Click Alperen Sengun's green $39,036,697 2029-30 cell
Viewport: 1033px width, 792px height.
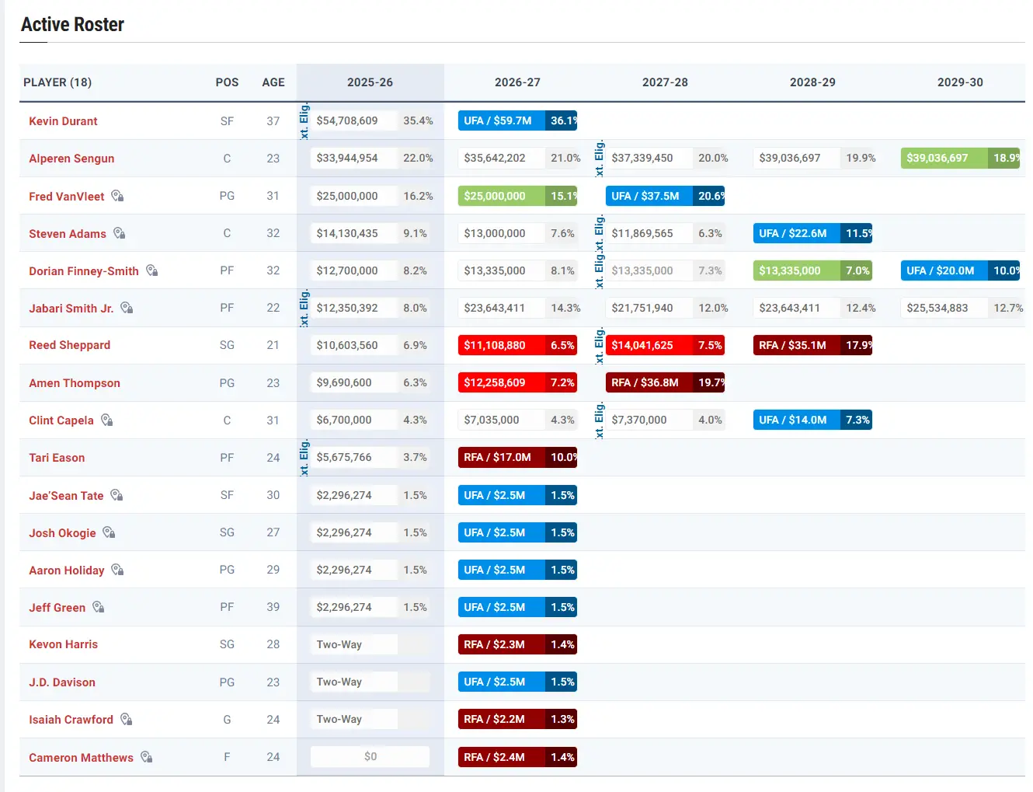coord(960,158)
